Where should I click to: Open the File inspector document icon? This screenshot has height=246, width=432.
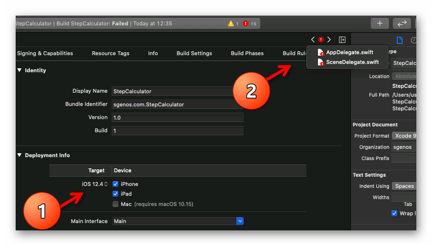[x=400, y=40]
